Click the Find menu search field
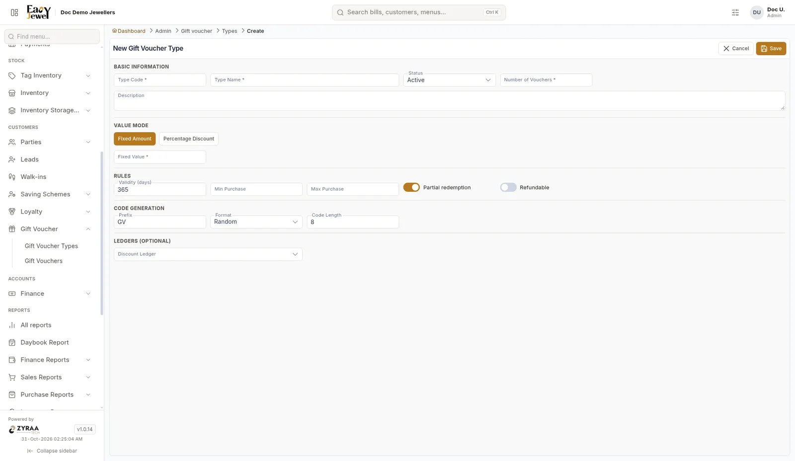The width and height of the screenshot is (795, 461). tap(52, 36)
